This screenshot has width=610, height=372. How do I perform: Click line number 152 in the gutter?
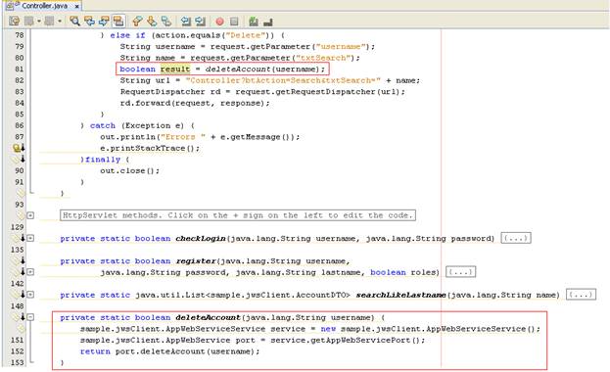pyautogui.click(x=18, y=351)
